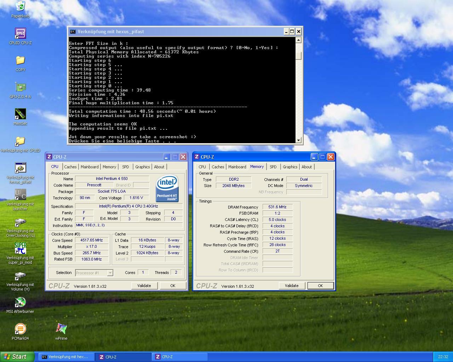Image resolution: width=453 pixels, height=362 pixels.
Task: Click the console icon in the hexus_pifast title bar
Action: (73, 31)
